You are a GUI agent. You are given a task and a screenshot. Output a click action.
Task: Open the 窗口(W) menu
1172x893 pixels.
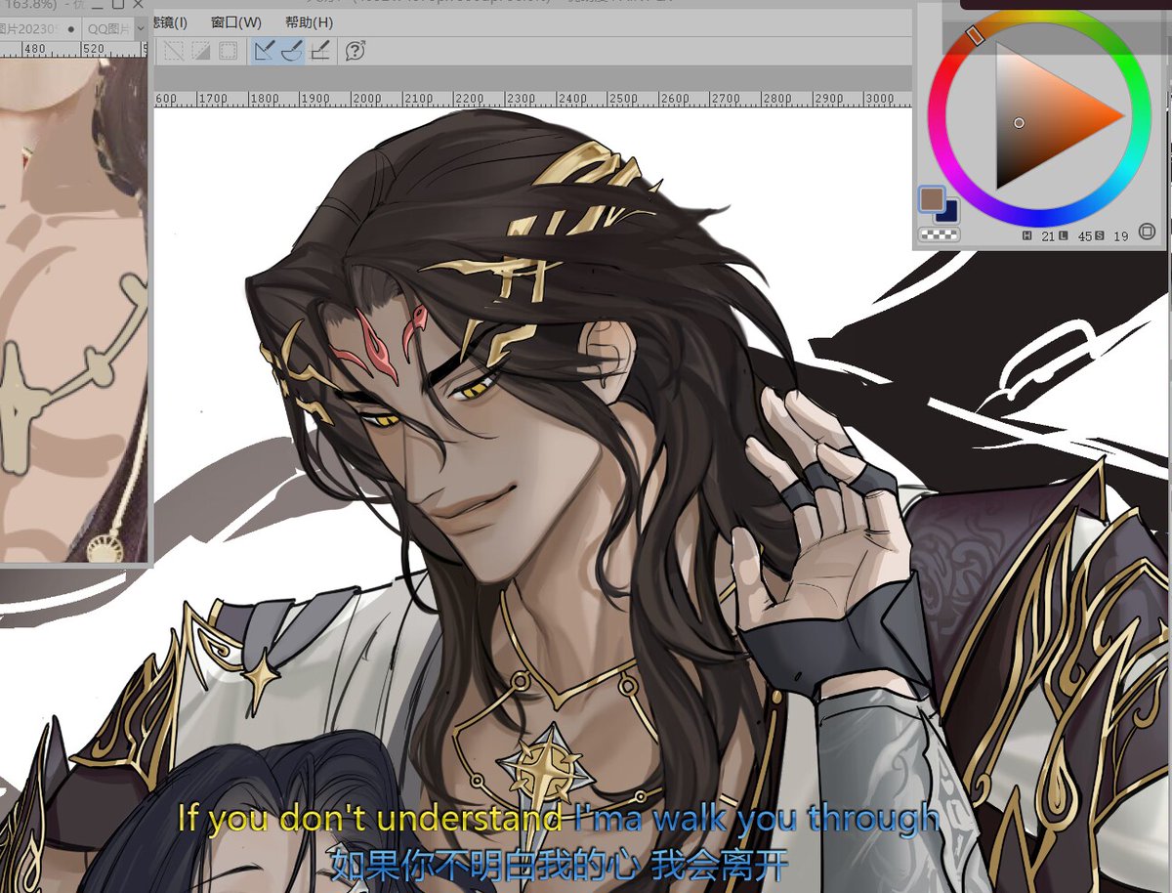pyautogui.click(x=236, y=21)
